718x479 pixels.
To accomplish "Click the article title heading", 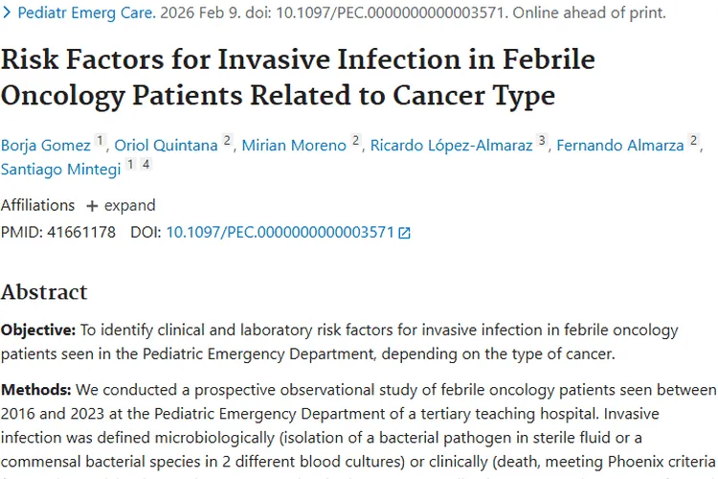I will 298,78.
